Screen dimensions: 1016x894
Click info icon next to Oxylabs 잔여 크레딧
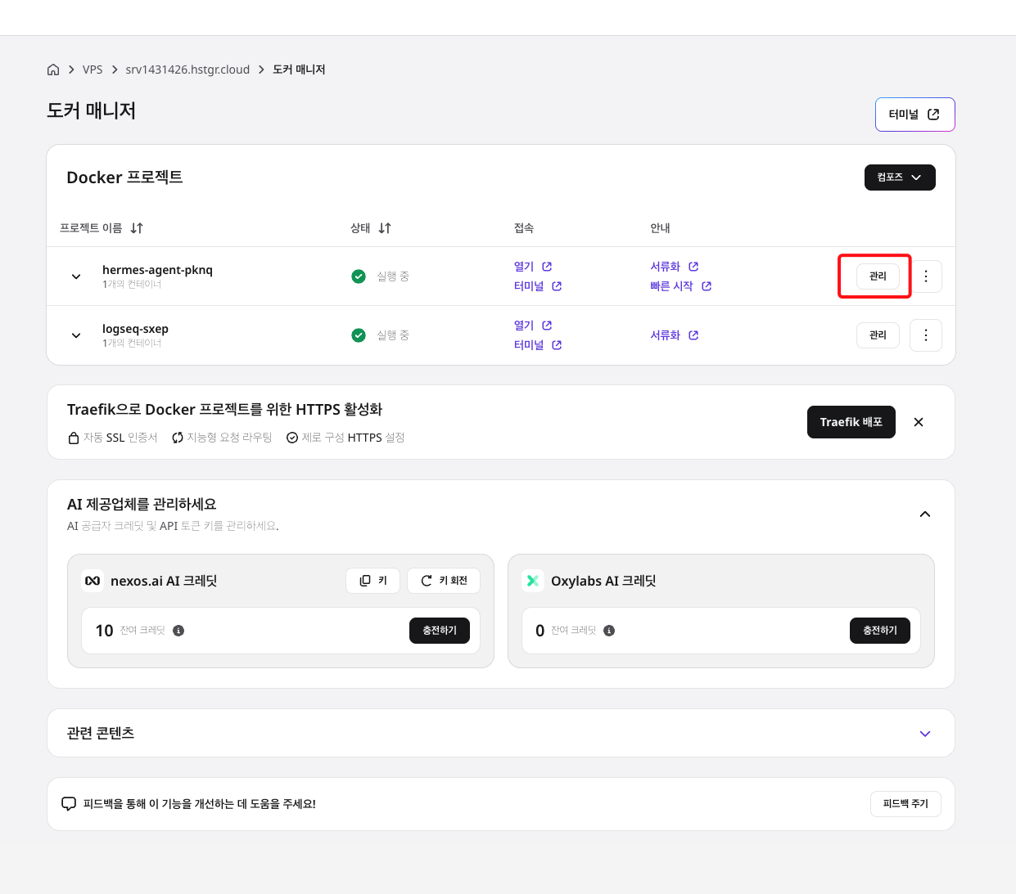click(609, 631)
